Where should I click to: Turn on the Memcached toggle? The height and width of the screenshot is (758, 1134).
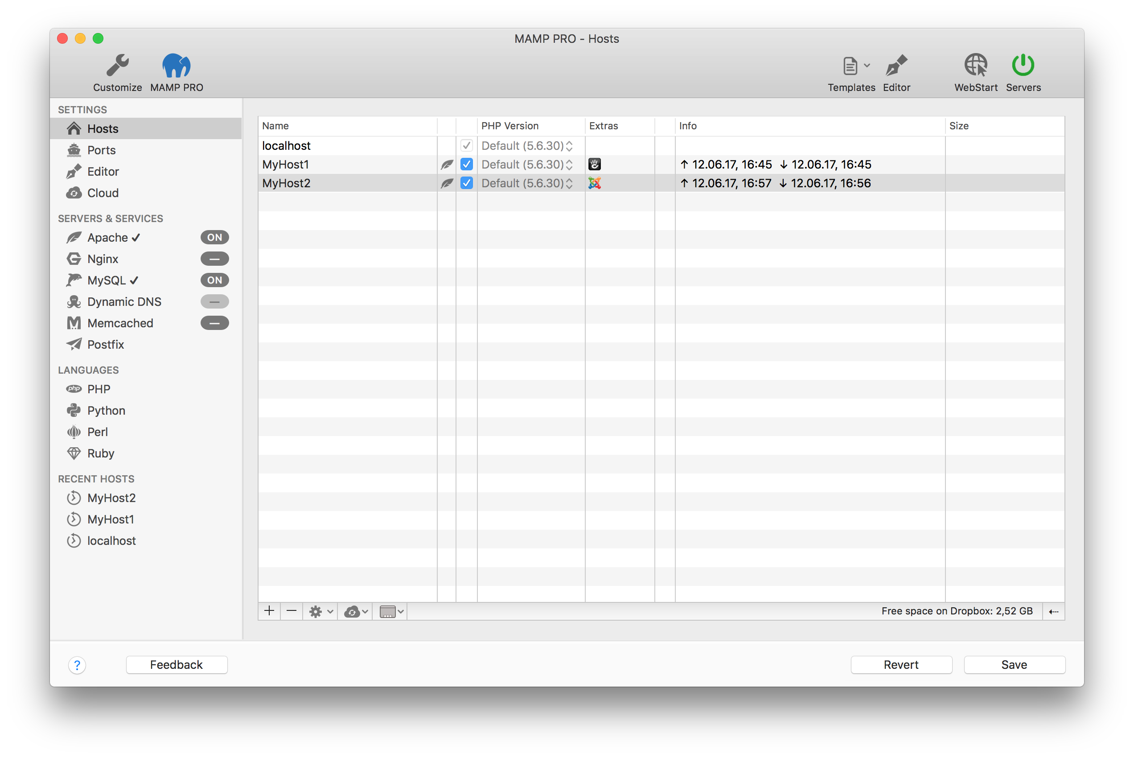214,323
